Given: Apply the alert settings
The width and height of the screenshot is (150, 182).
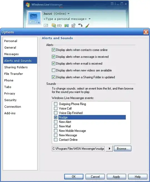Looking at the screenshot, I should [116, 176].
